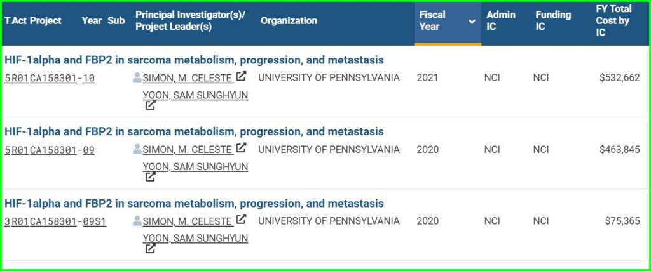Image resolution: width=651 pixels, height=271 pixels.
Task: Sort by Principal Investigator(s) column header
Action: coord(191,21)
